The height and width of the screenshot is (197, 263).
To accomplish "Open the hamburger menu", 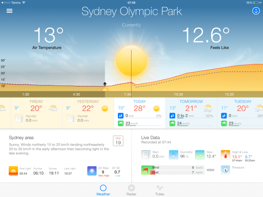I will 9,11.
